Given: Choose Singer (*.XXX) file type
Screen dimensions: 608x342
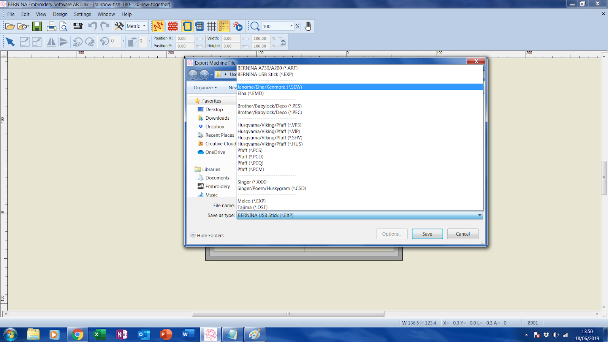Looking at the screenshot, I should coord(359,182).
